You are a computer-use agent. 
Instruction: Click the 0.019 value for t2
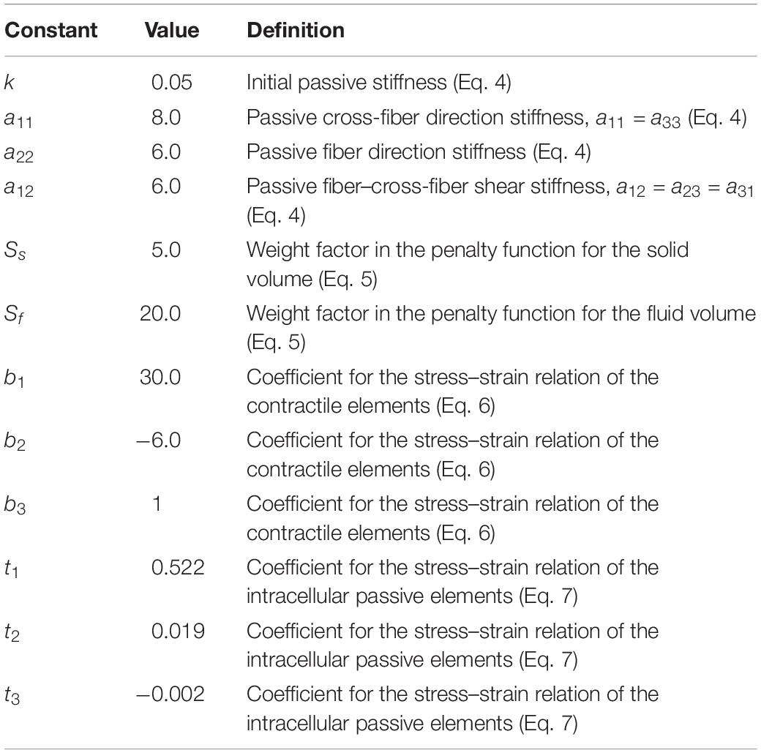tap(178, 631)
